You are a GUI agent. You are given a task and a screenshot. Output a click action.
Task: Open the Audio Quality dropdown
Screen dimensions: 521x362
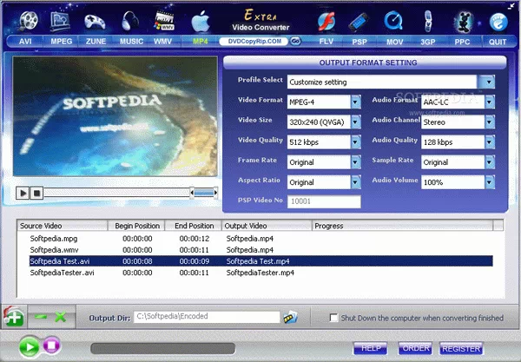point(490,142)
